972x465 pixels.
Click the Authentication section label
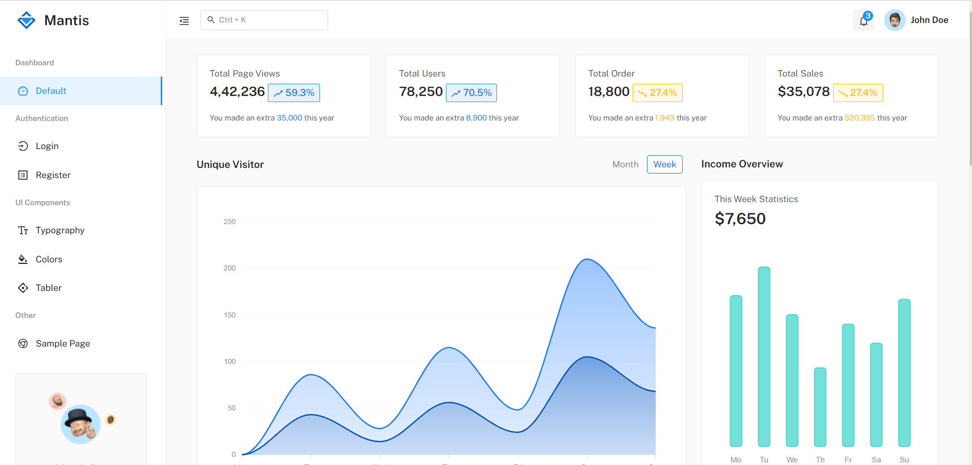[x=42, y=118]
